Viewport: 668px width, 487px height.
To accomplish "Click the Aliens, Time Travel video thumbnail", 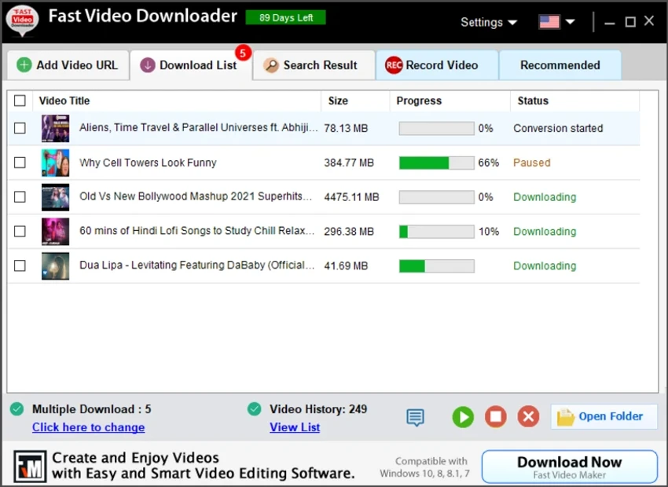I will [x=55, y=128].
